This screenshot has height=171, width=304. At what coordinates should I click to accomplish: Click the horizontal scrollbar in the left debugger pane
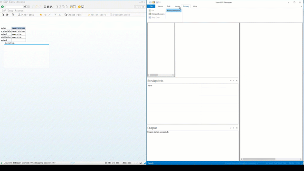(x=161, y=75)
